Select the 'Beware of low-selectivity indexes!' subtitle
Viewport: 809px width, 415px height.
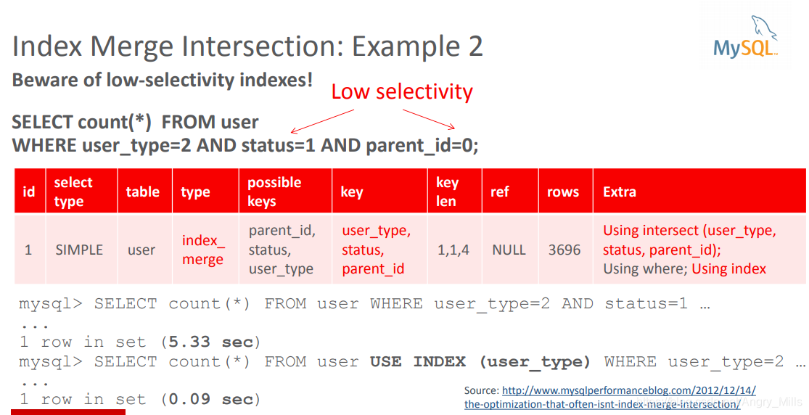pyautogui.click(x=162, y=80)
